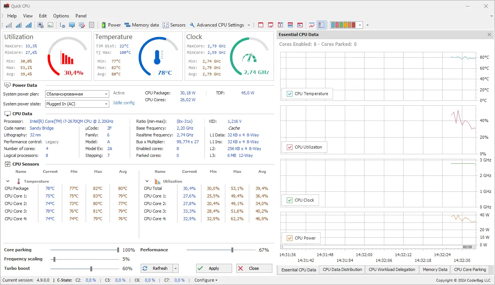Click the Refresh button
495x285 pixels.
click(157, 268)
